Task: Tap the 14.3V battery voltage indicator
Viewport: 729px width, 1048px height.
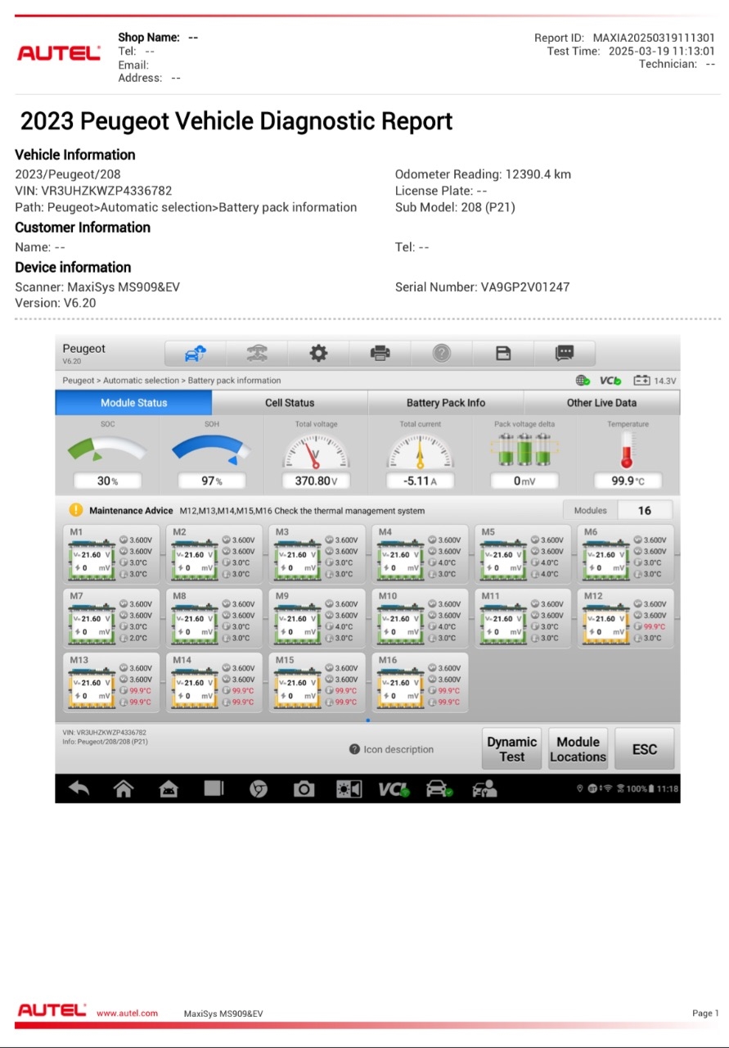Action: pyautogui.click(x=655, y=381)
